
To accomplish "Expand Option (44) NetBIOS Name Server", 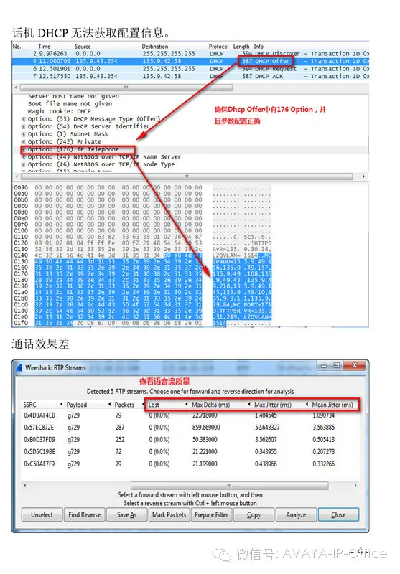I will [x=24, y=157].
